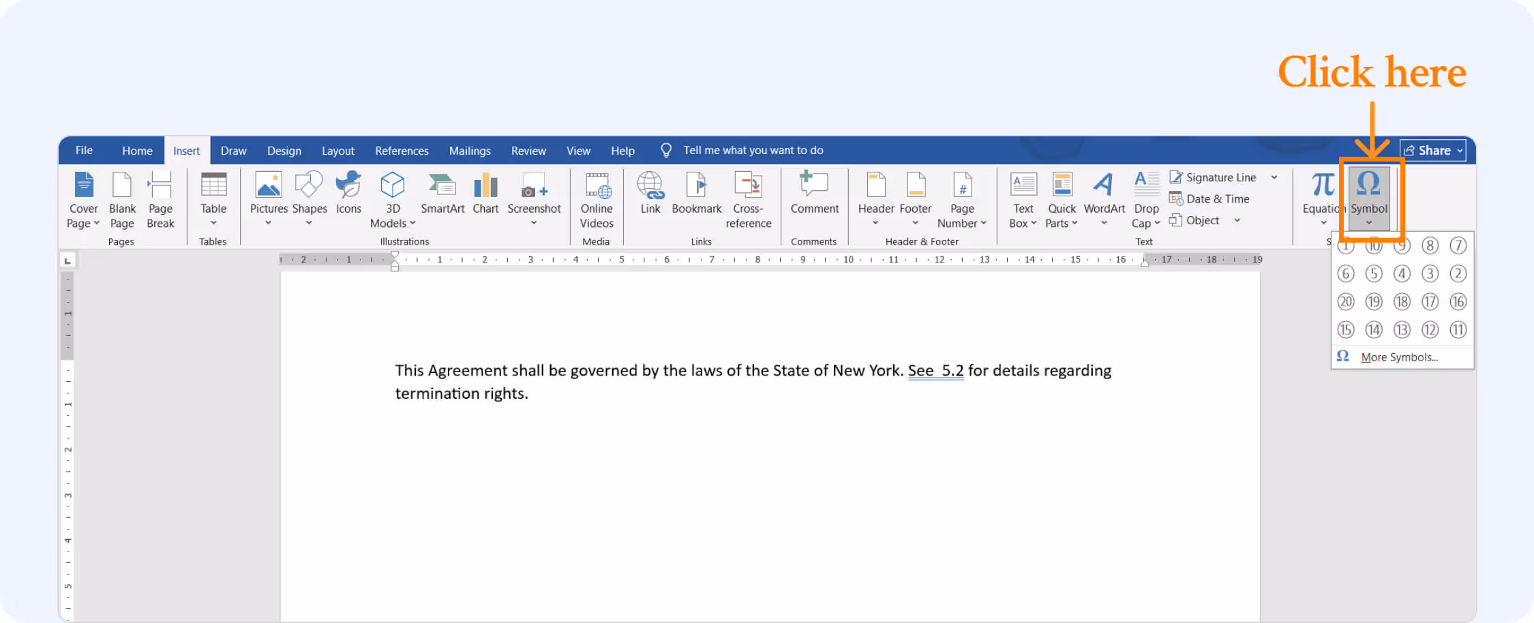Click the See 5.2 hyperlink in text

coord(936,370)
